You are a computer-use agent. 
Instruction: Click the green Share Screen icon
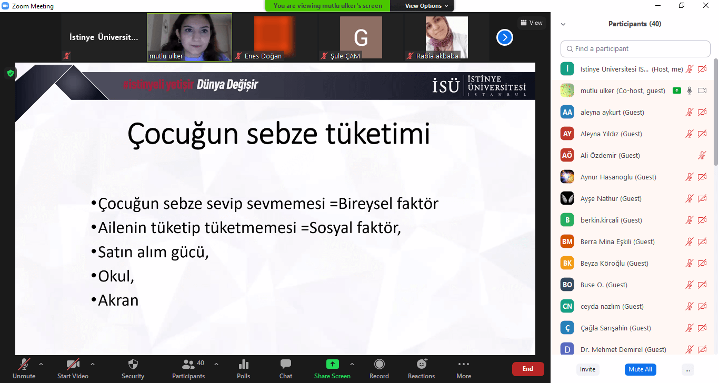pos(332,365)
